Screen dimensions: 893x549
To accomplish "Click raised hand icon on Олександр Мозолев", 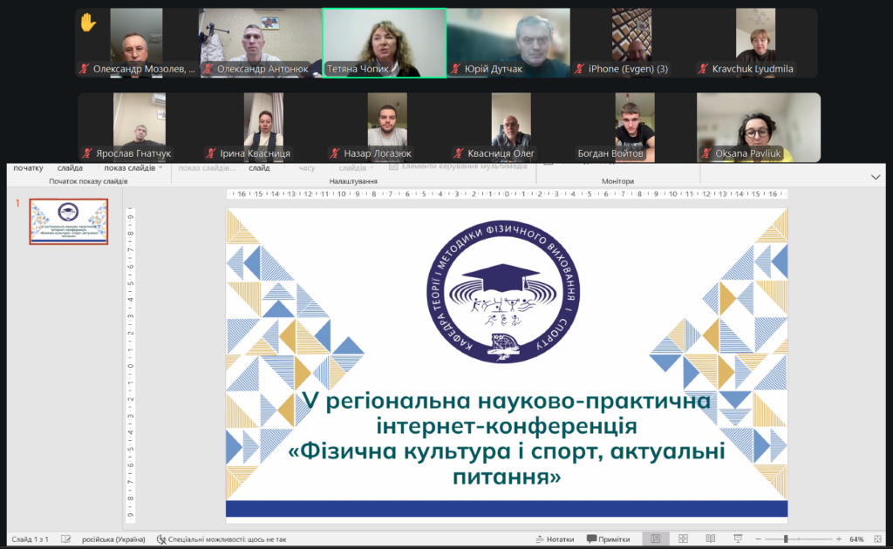I will (88, 23).
